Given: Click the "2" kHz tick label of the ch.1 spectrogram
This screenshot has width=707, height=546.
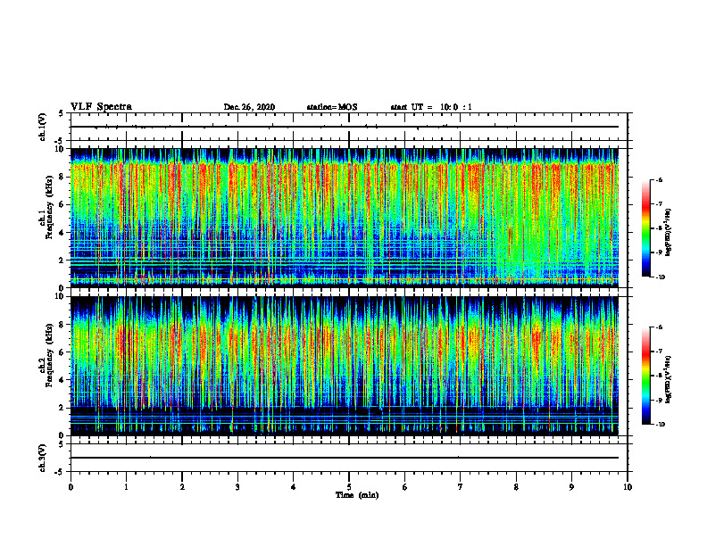Looking at the screenshot, I should coord(62,261).
